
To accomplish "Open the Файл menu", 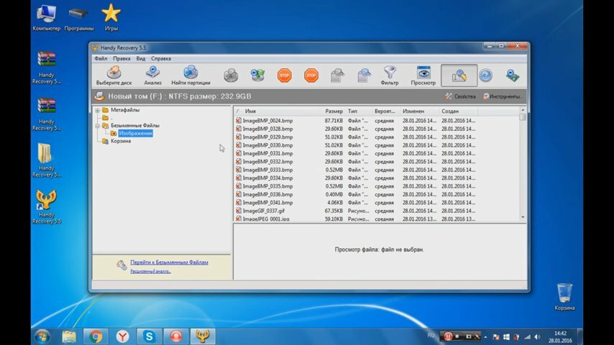I will [x=101, y=58].
